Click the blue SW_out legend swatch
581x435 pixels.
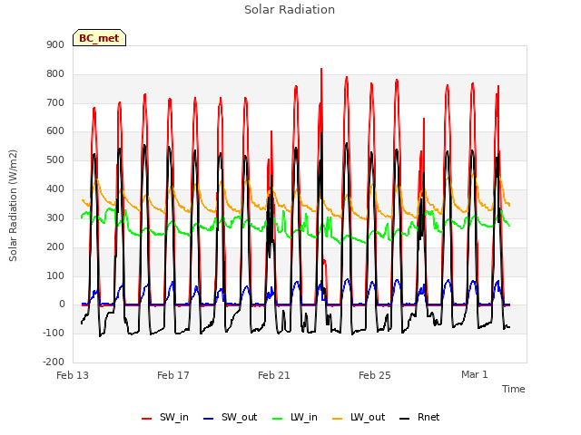(x=209, y=419)
